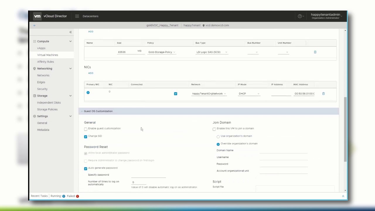This screenshot has height=211, width=375.
Task: Collapse the Storage sidebar group chevron
Action: (x=70, y=96)
